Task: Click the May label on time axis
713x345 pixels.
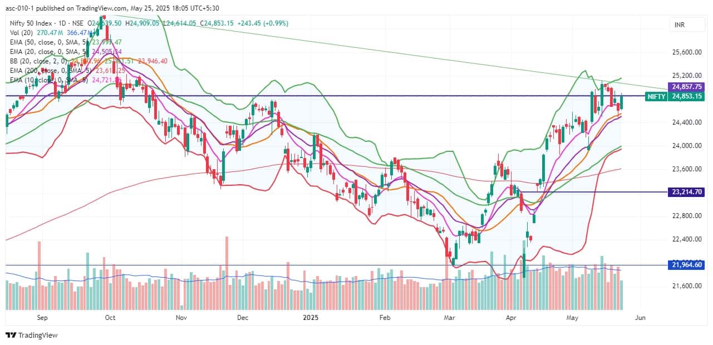Action: tap(573, 318)
